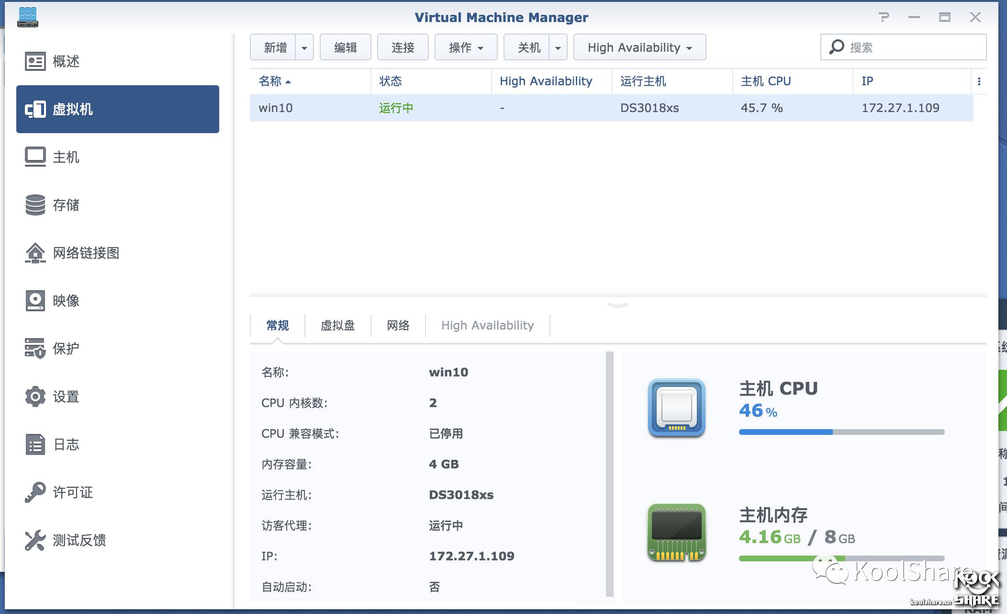The width and height of the screenshot is (1007, 614).
Task: Open the High Availability toolbar dropdown
Action: click(x=639, y=47)
